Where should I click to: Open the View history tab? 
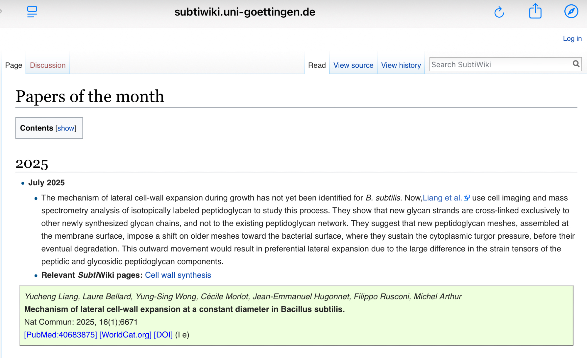click(x=401, y=65)
